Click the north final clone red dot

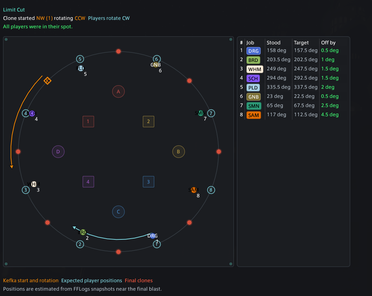[118, 51]
